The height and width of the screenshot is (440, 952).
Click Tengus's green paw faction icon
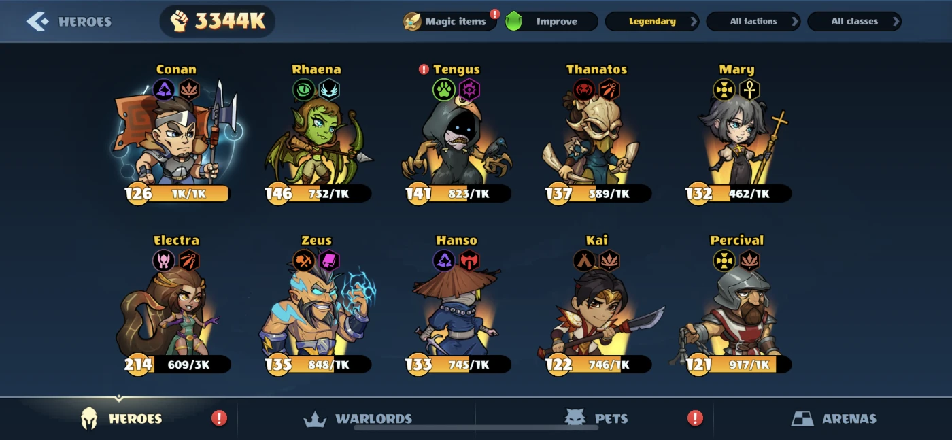click(444, 90)
